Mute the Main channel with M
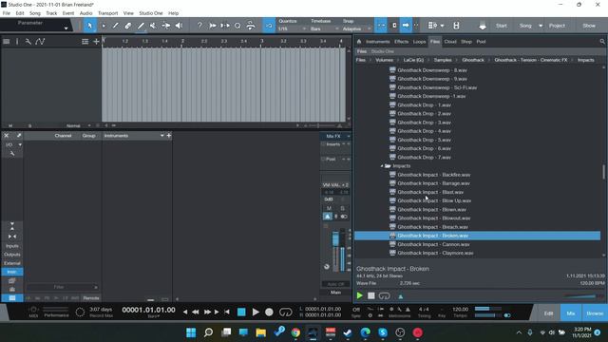The height and width of the screenshot is (342, 608). point(329,208)
